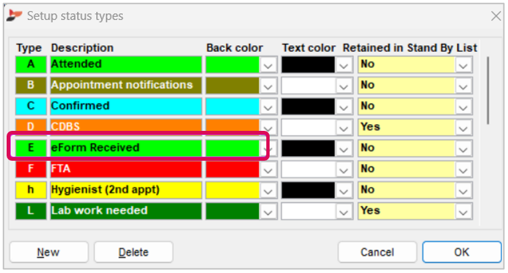Viewport: 508px width, 273px height.
Task: Expand text color dropdown for FTA
Action: [343, 170]
